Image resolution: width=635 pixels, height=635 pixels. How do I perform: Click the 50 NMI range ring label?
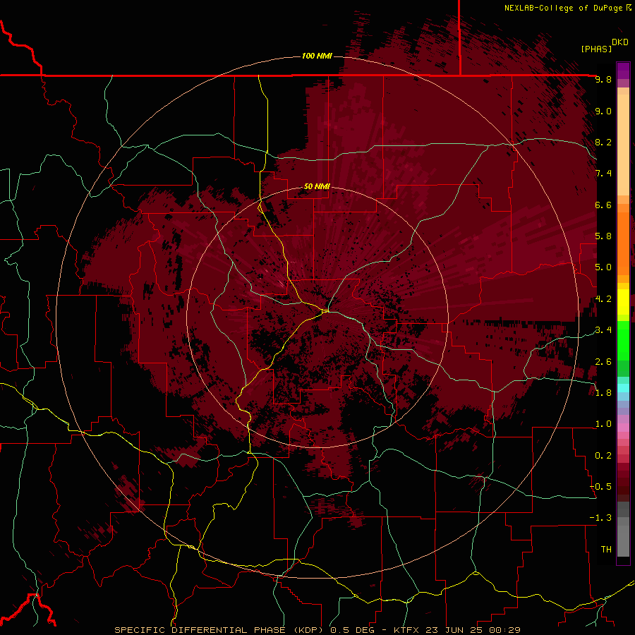[317, 186]
